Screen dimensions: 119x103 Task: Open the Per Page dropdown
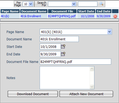28,4
